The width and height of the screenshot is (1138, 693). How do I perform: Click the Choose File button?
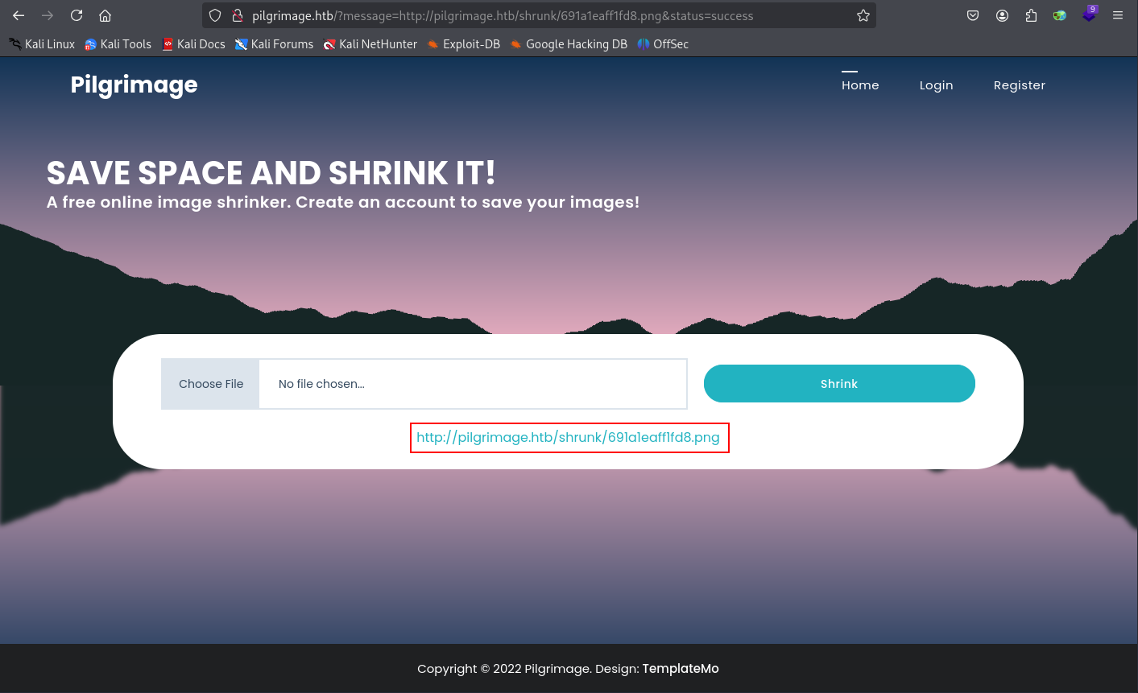[211, 384]
